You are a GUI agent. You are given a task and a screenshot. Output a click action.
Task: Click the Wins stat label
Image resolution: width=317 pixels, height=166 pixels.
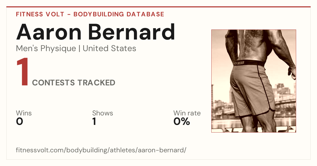(24, 113)
